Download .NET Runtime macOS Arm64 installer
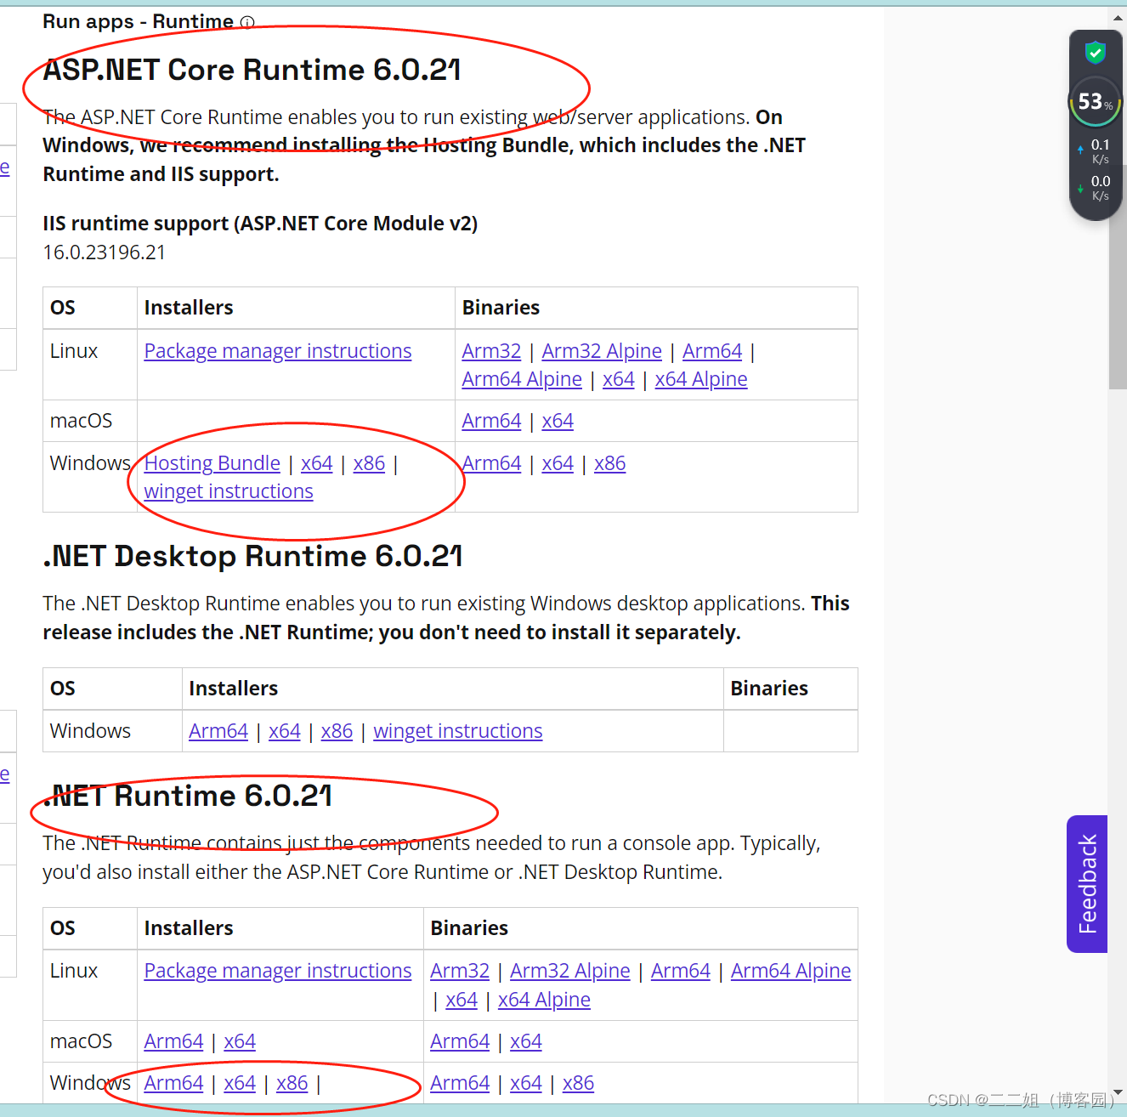 (x=173, y=1041)
